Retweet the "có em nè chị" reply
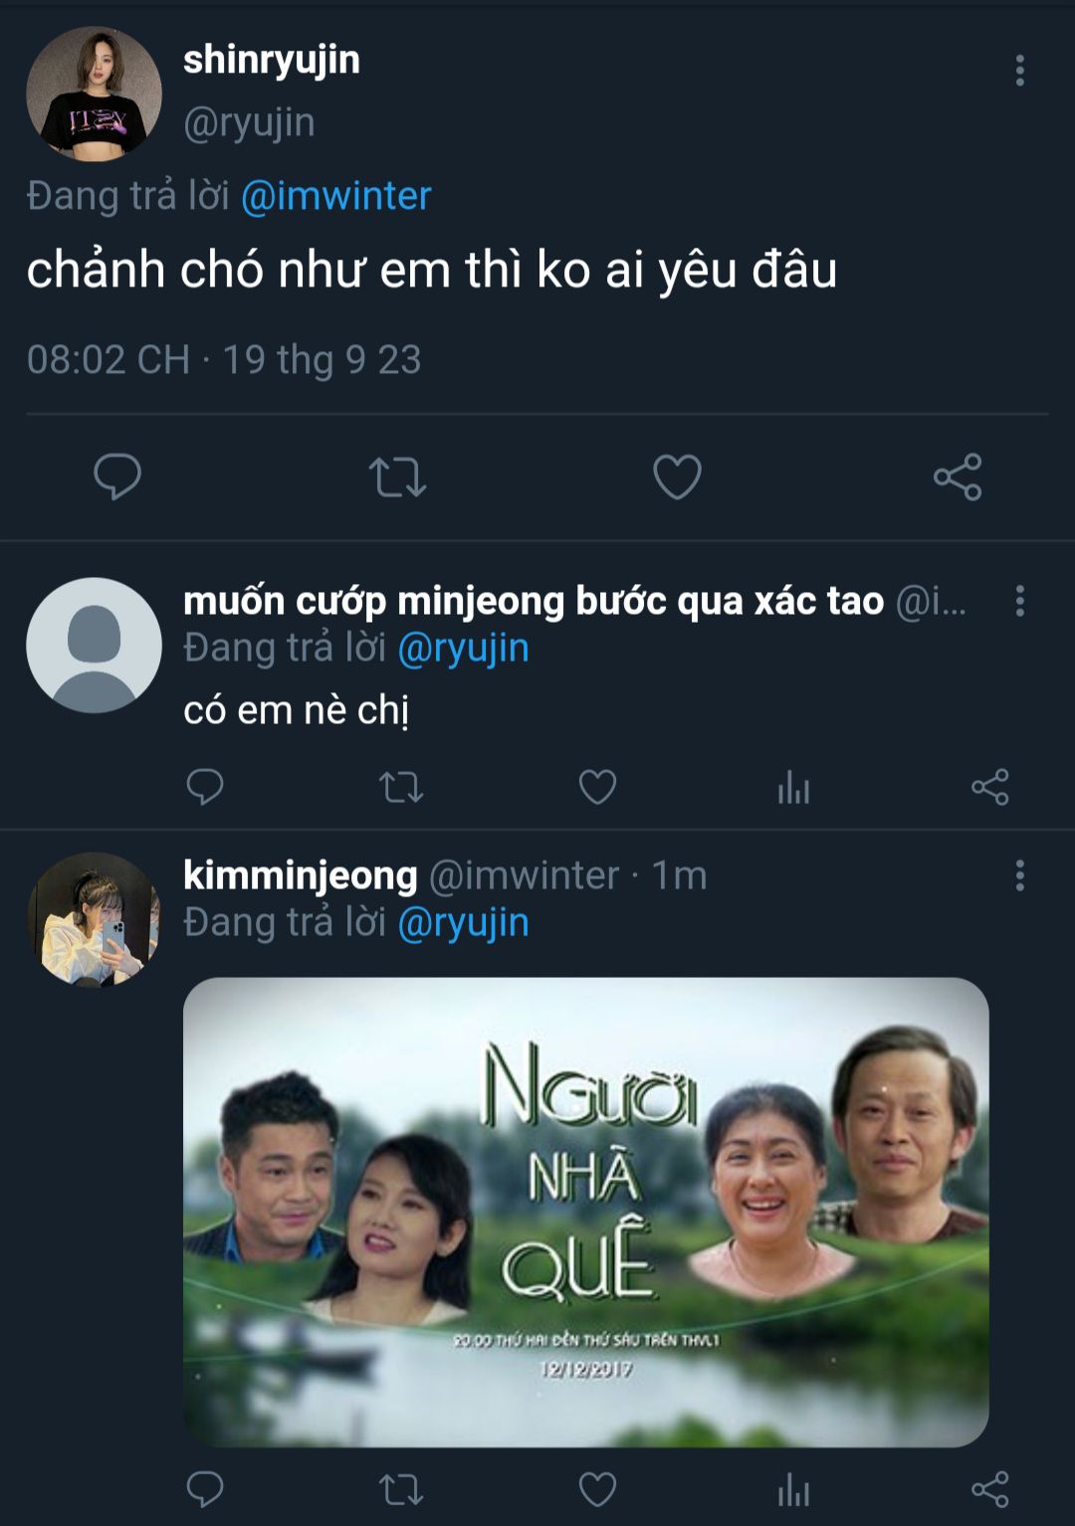This screenshot has height=1526, width=1075. click(x=401, y=787)
